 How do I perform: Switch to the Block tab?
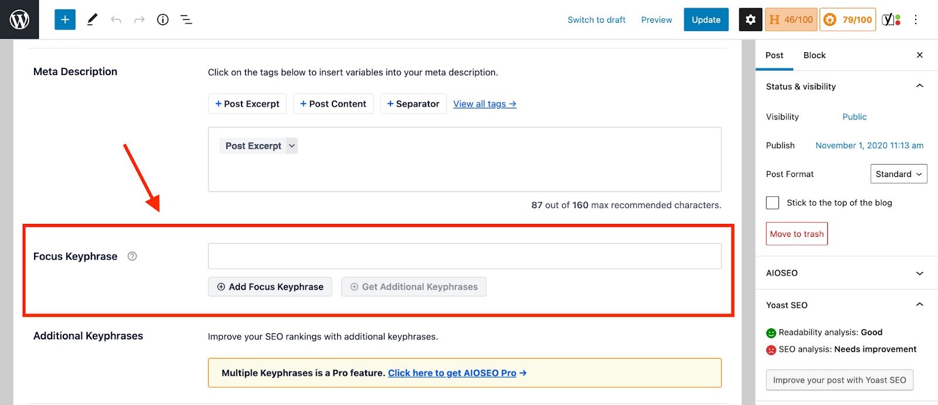coord(814,55)
